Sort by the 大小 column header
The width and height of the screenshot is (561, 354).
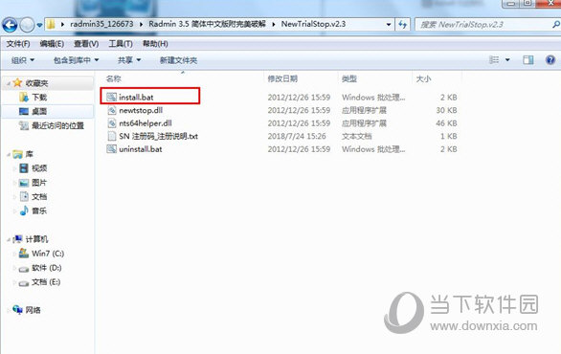point(423,78)
